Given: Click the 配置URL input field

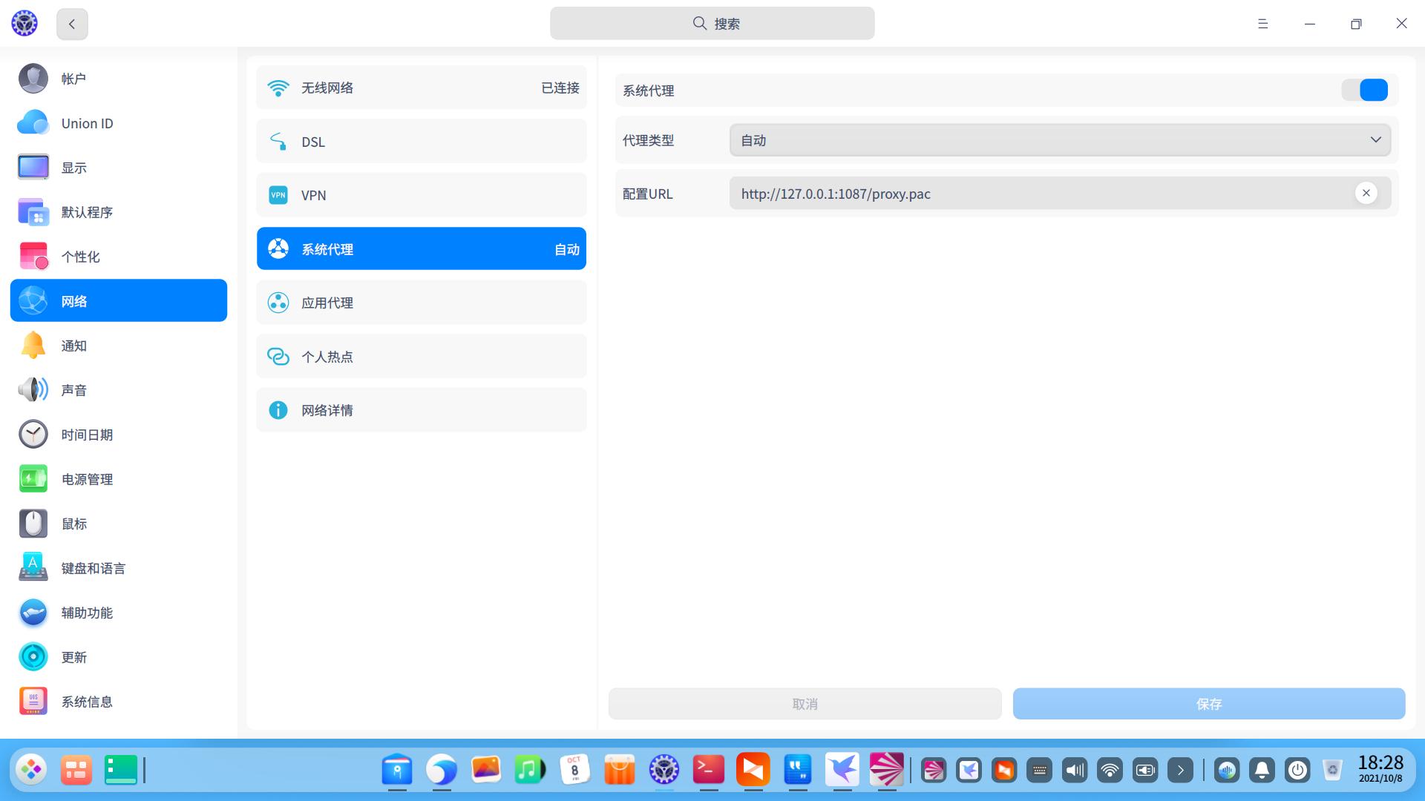Looking at the screenshot, I should coord(1039,194).
